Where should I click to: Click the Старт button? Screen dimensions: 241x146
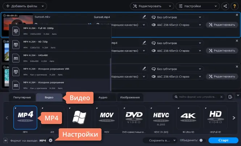click(x=224, y=140)
